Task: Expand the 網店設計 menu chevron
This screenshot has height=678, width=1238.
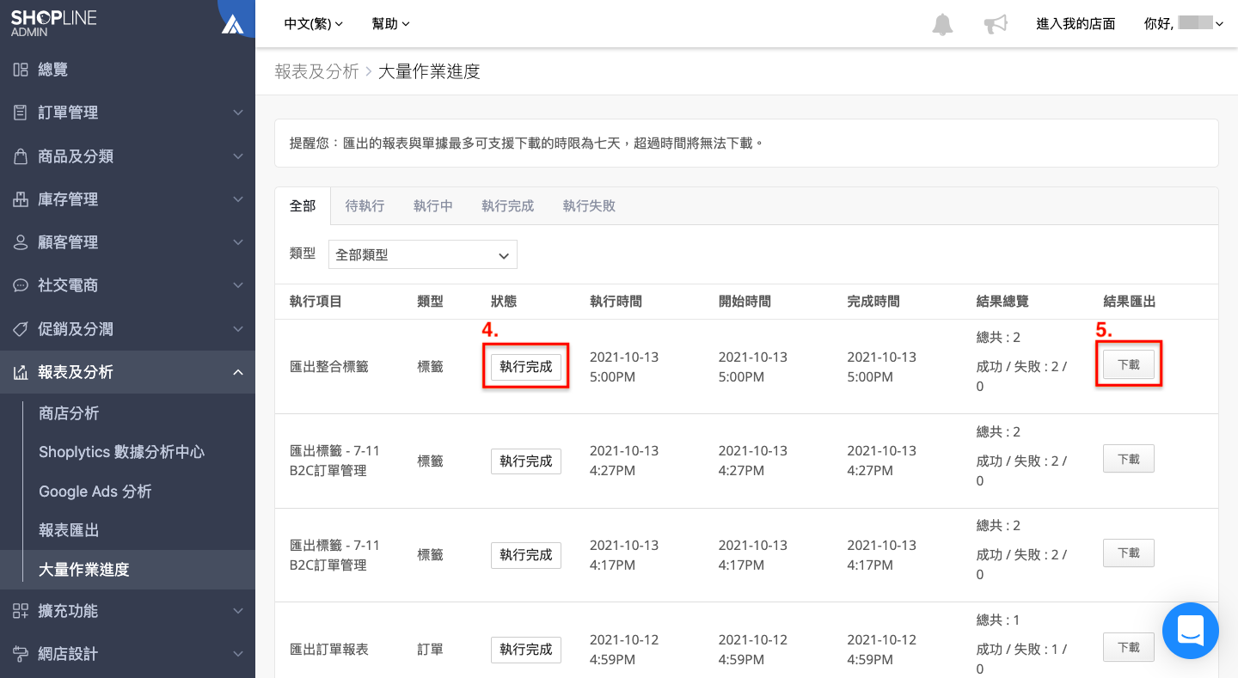Action: point(238,654)
